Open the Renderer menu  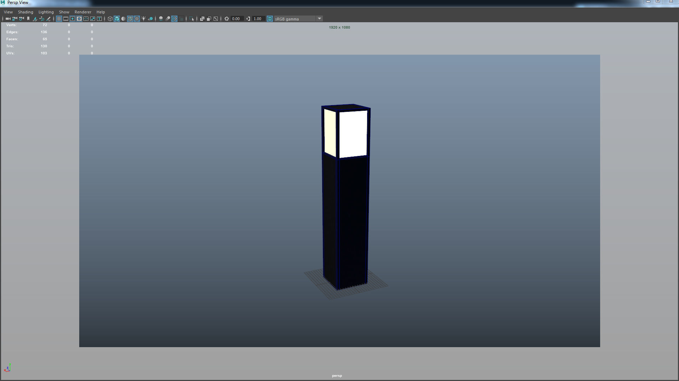point(83,12)
